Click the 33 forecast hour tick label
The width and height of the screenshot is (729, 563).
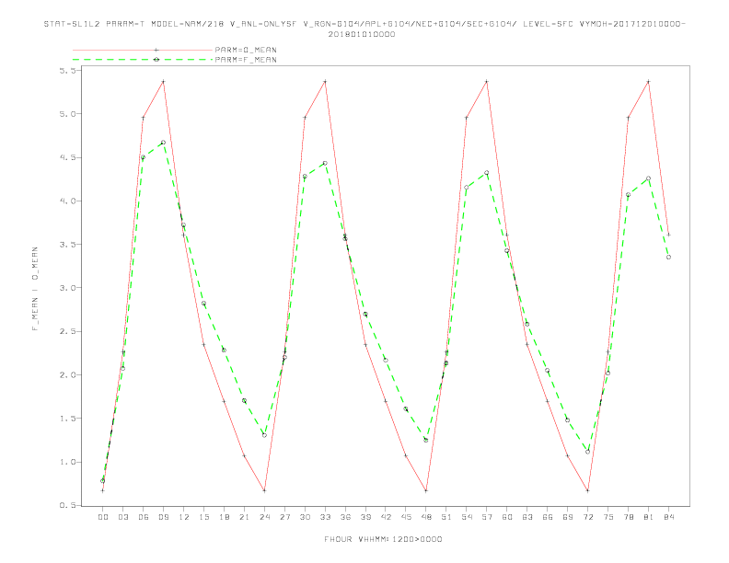[x=325, y=517]
